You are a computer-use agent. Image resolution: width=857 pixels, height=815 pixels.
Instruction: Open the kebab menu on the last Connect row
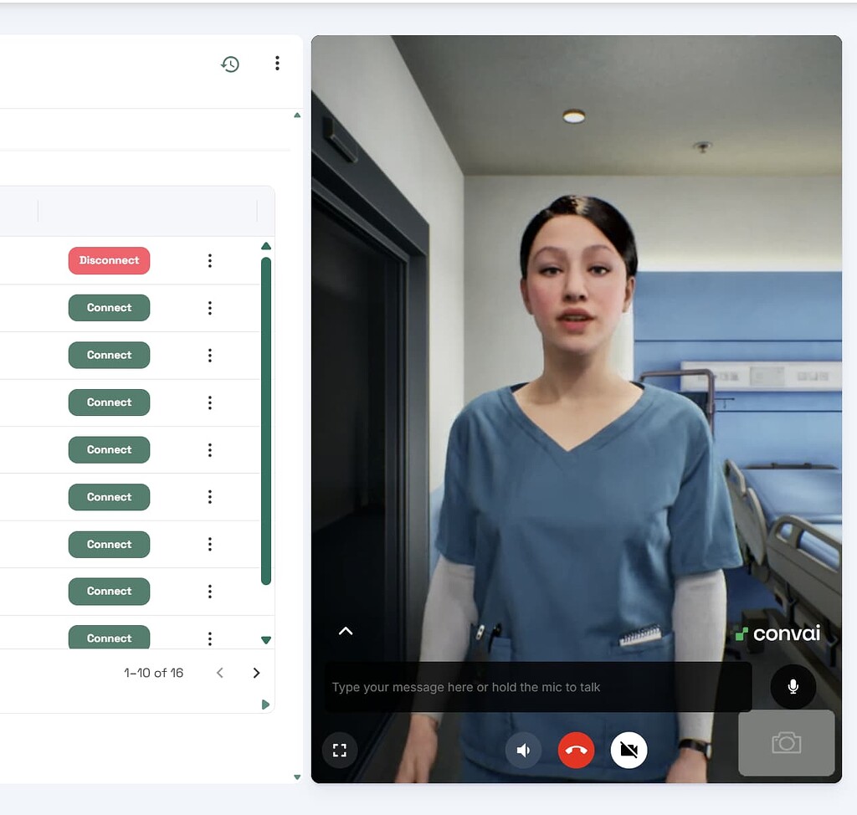(x=209, y=638)
